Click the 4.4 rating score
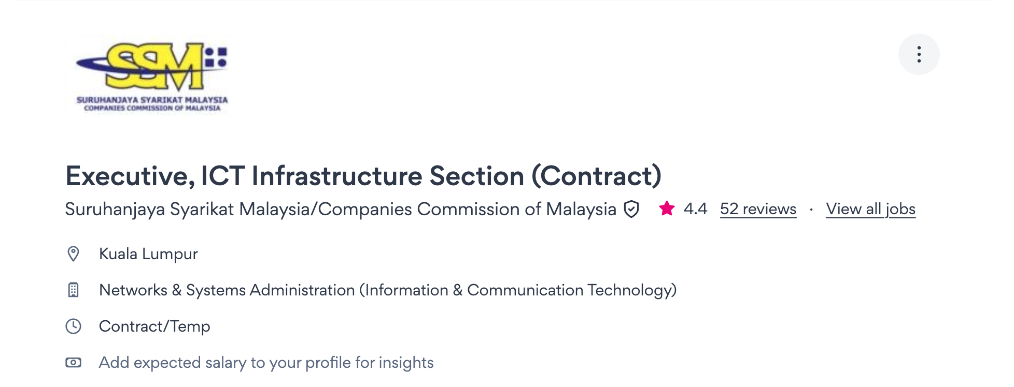This screenshot has height=387, width=1014. click(695, 209)
